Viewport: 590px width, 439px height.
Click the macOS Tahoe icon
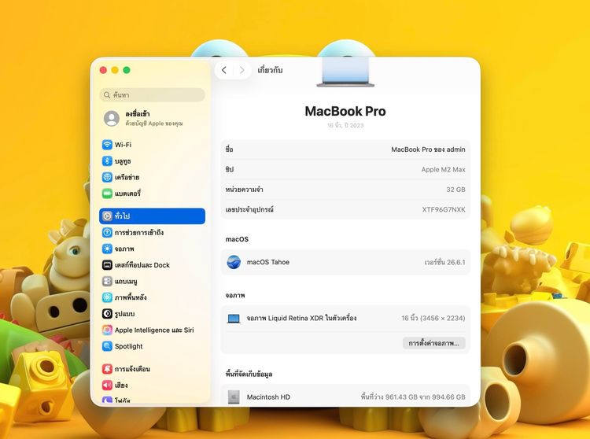click(x=234, y=262)
